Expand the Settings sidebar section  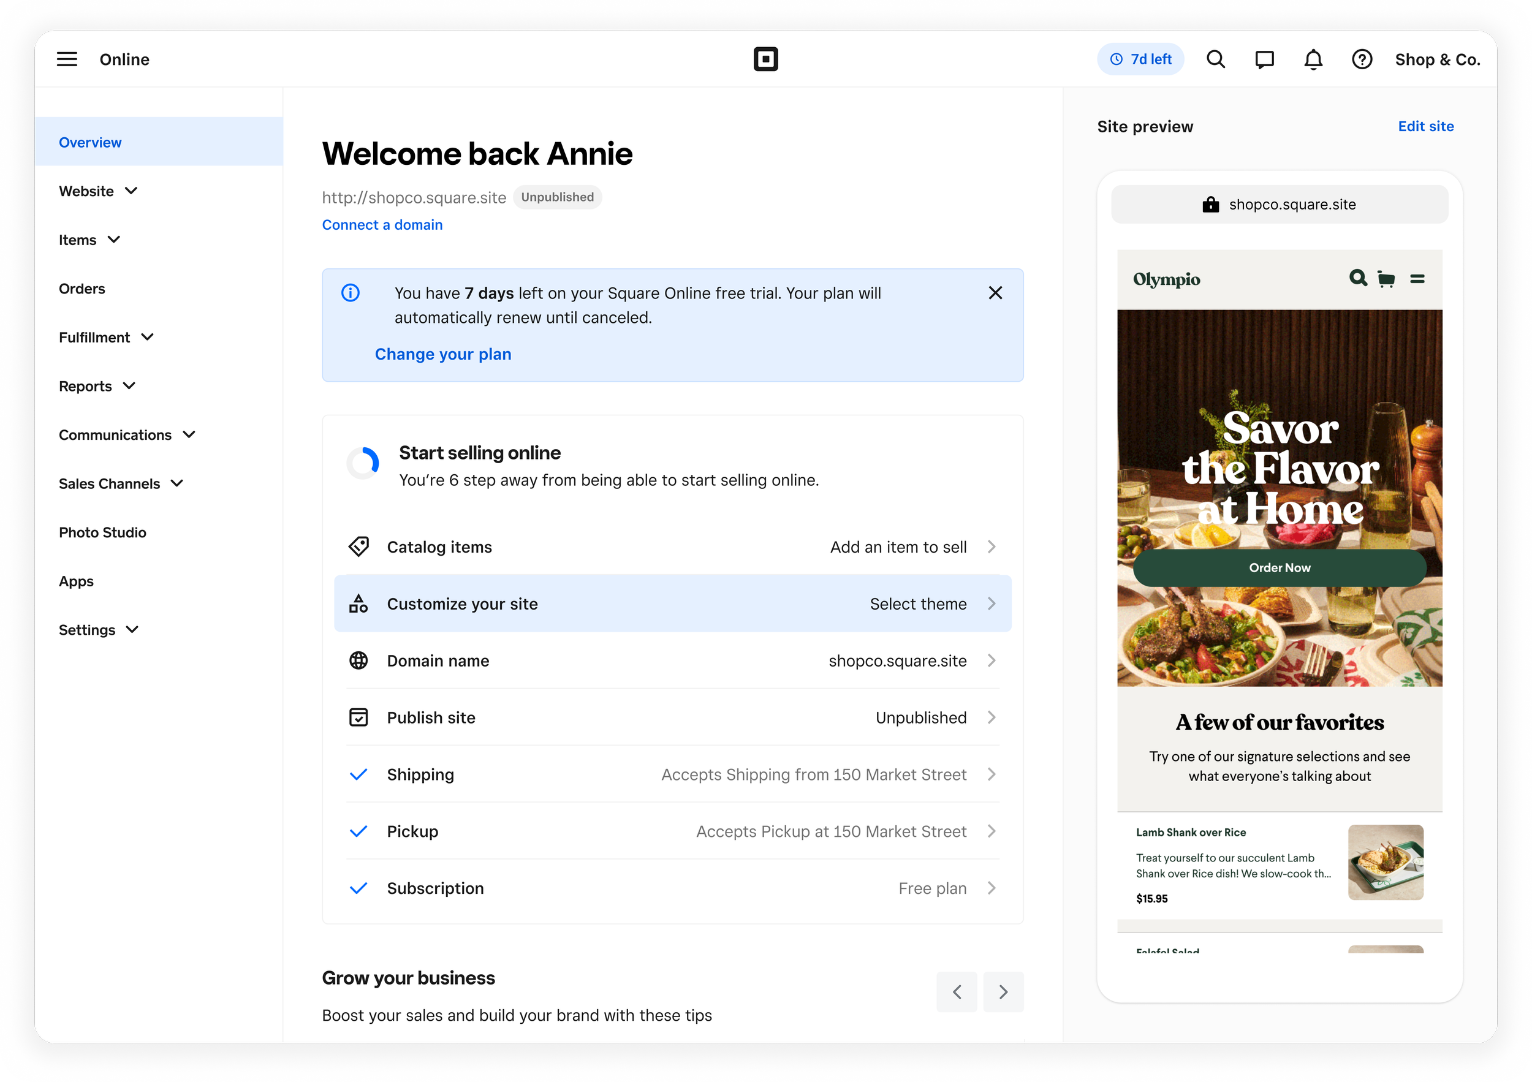click(x=99, y=630)
